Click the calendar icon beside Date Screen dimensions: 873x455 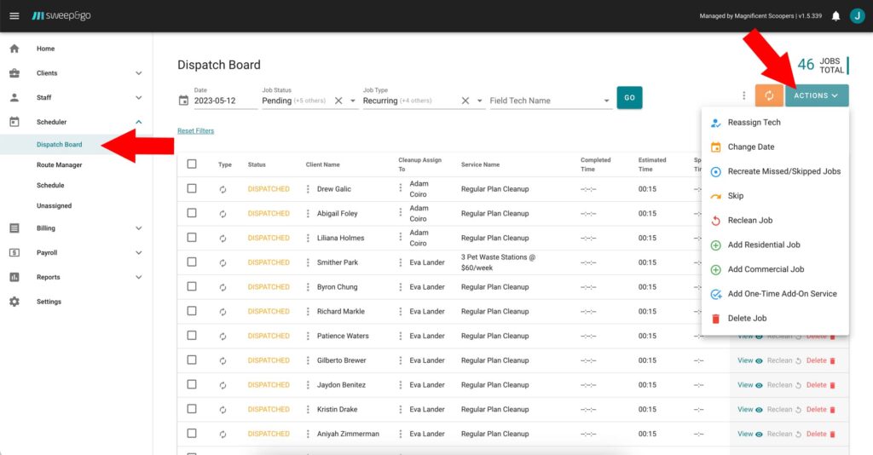point(183,101)
